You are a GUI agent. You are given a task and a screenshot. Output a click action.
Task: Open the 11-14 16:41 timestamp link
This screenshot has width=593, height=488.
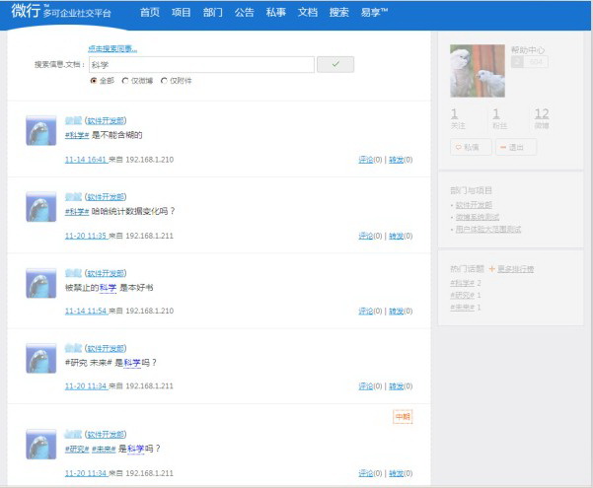[x=86, y=160]
